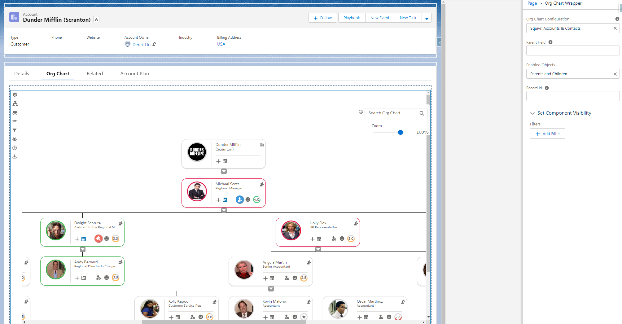622x324 pixels.
Task: Click the role icon on Angela Martin card
Action: coord(287,278)
